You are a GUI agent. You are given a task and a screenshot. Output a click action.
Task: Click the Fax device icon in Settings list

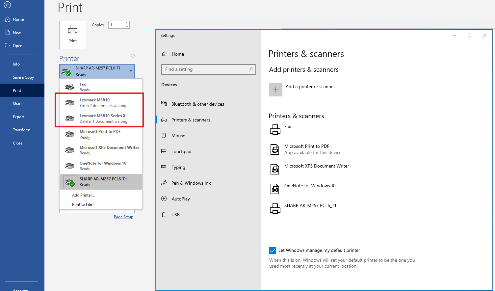275,130
